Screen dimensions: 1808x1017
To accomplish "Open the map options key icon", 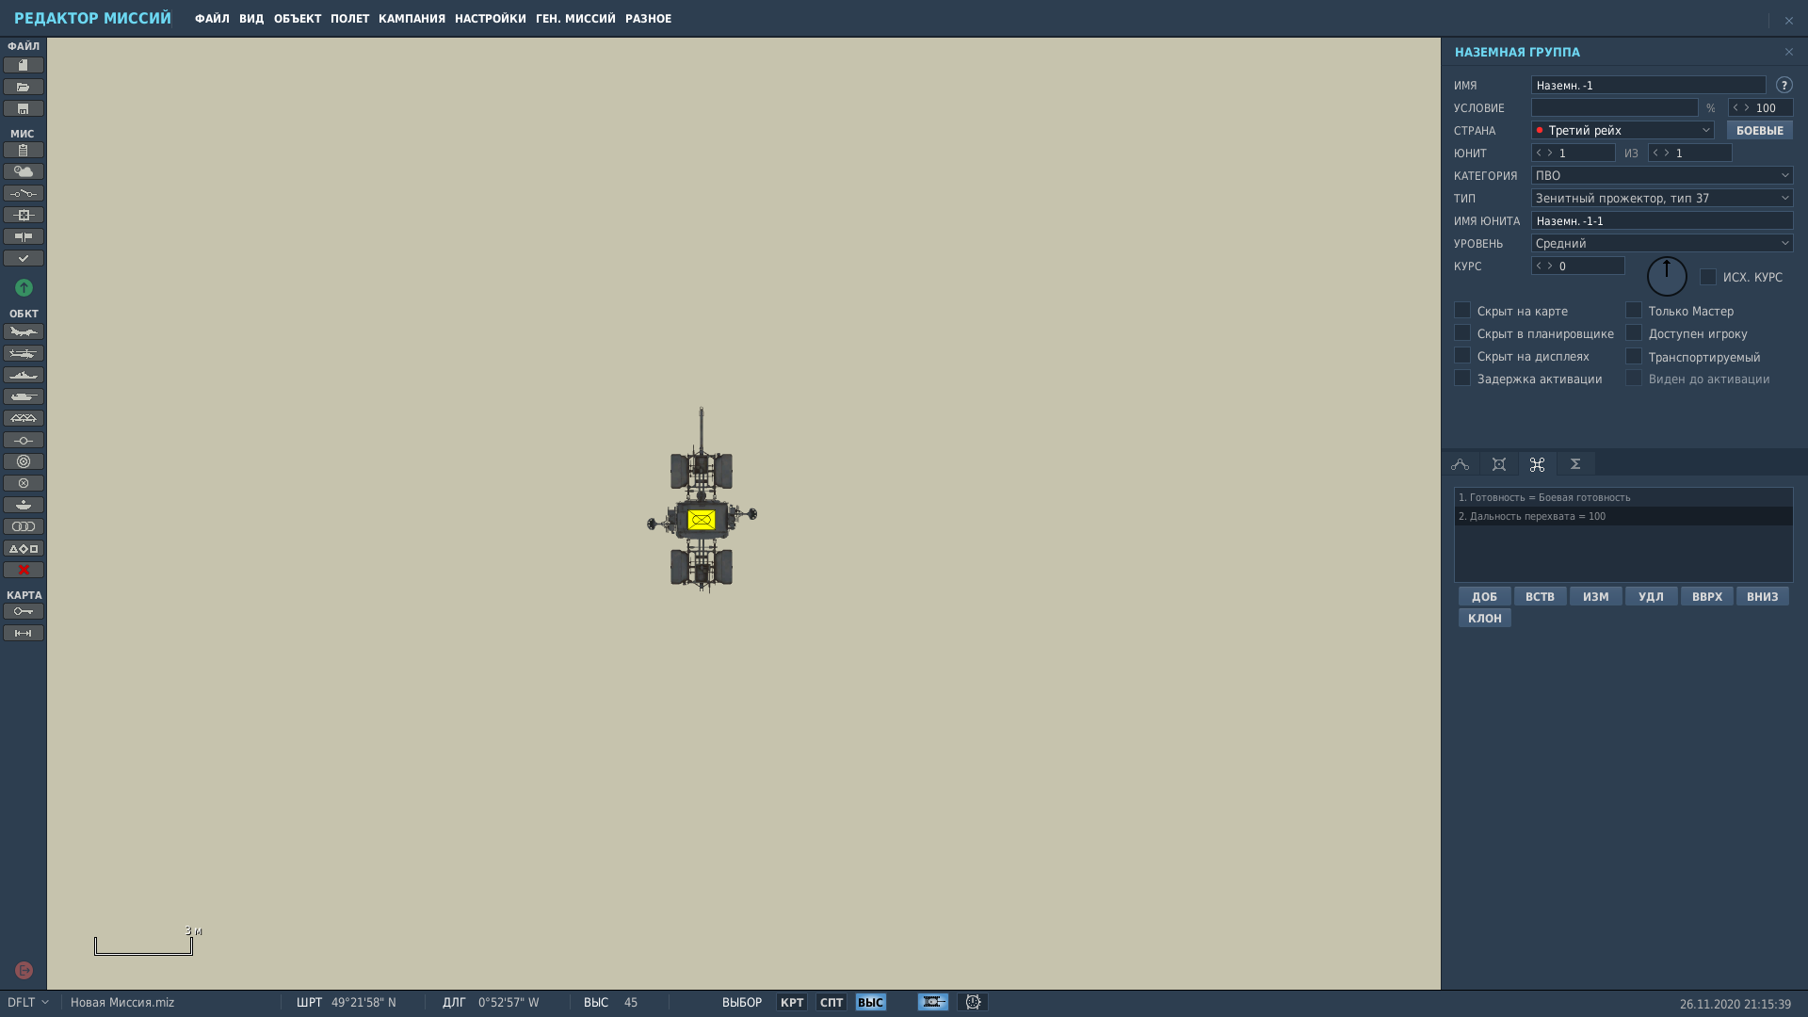I will click(24, 611).
